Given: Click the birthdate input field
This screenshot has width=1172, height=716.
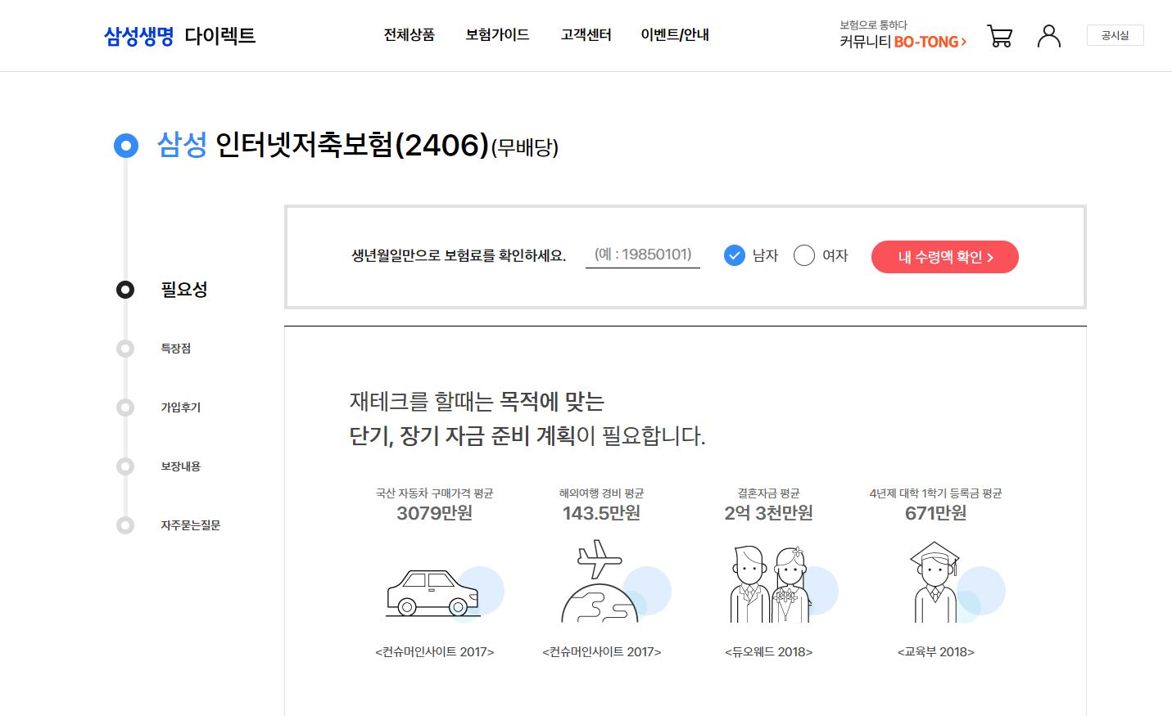Looking at the screenshot, I should pyautogui.click(x=643, y=255).
